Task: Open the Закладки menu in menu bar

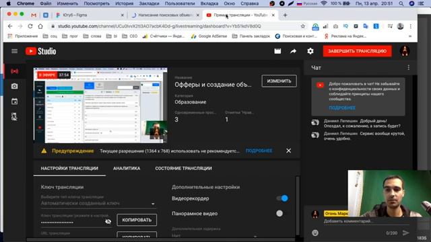Action: [x=149, y=3]
